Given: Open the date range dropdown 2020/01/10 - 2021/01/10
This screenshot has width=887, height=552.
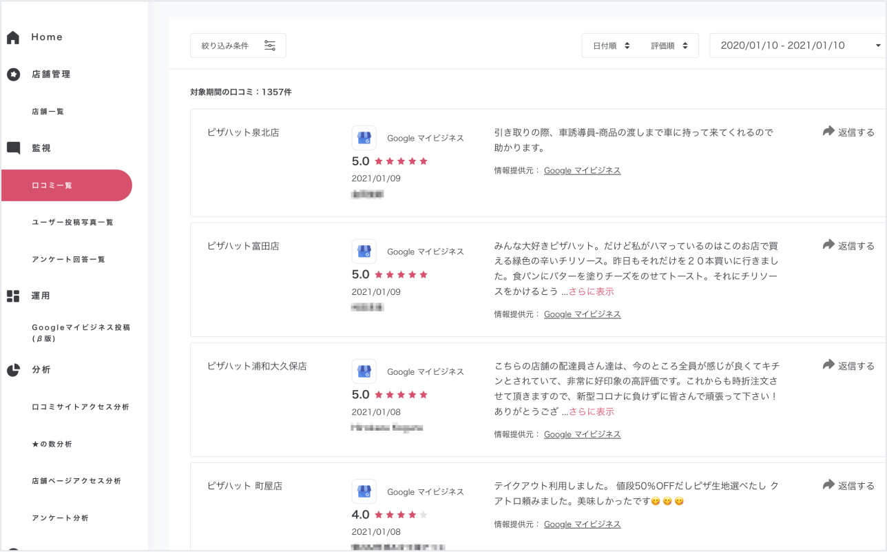Looking at the screenshot, I should click(x=798, y=45).
